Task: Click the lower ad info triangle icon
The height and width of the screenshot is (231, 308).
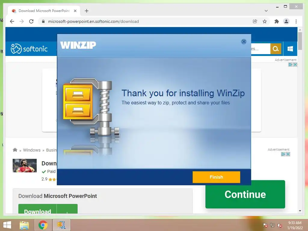Action: click(283, 154)
